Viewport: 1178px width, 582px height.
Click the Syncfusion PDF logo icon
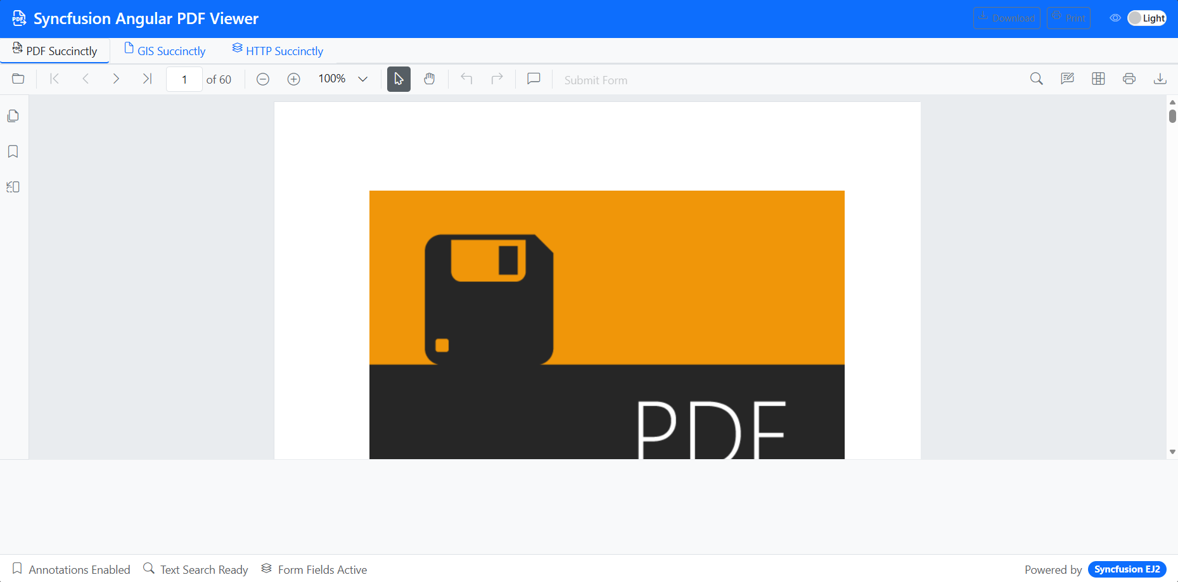[x=19, y=18]
